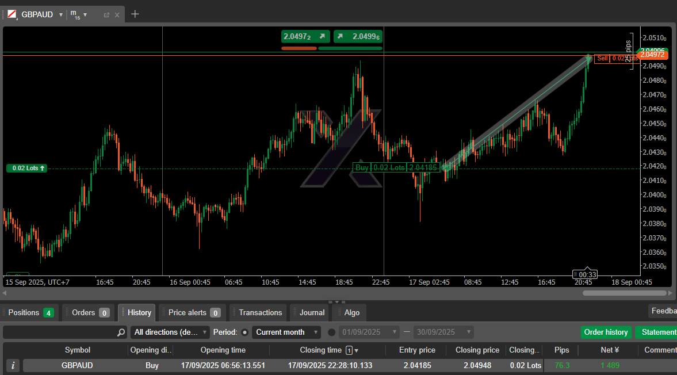This screenshot has height=375, width=677.
Task: Select the custom date range radio button
Action: click(x=331, y=332)
